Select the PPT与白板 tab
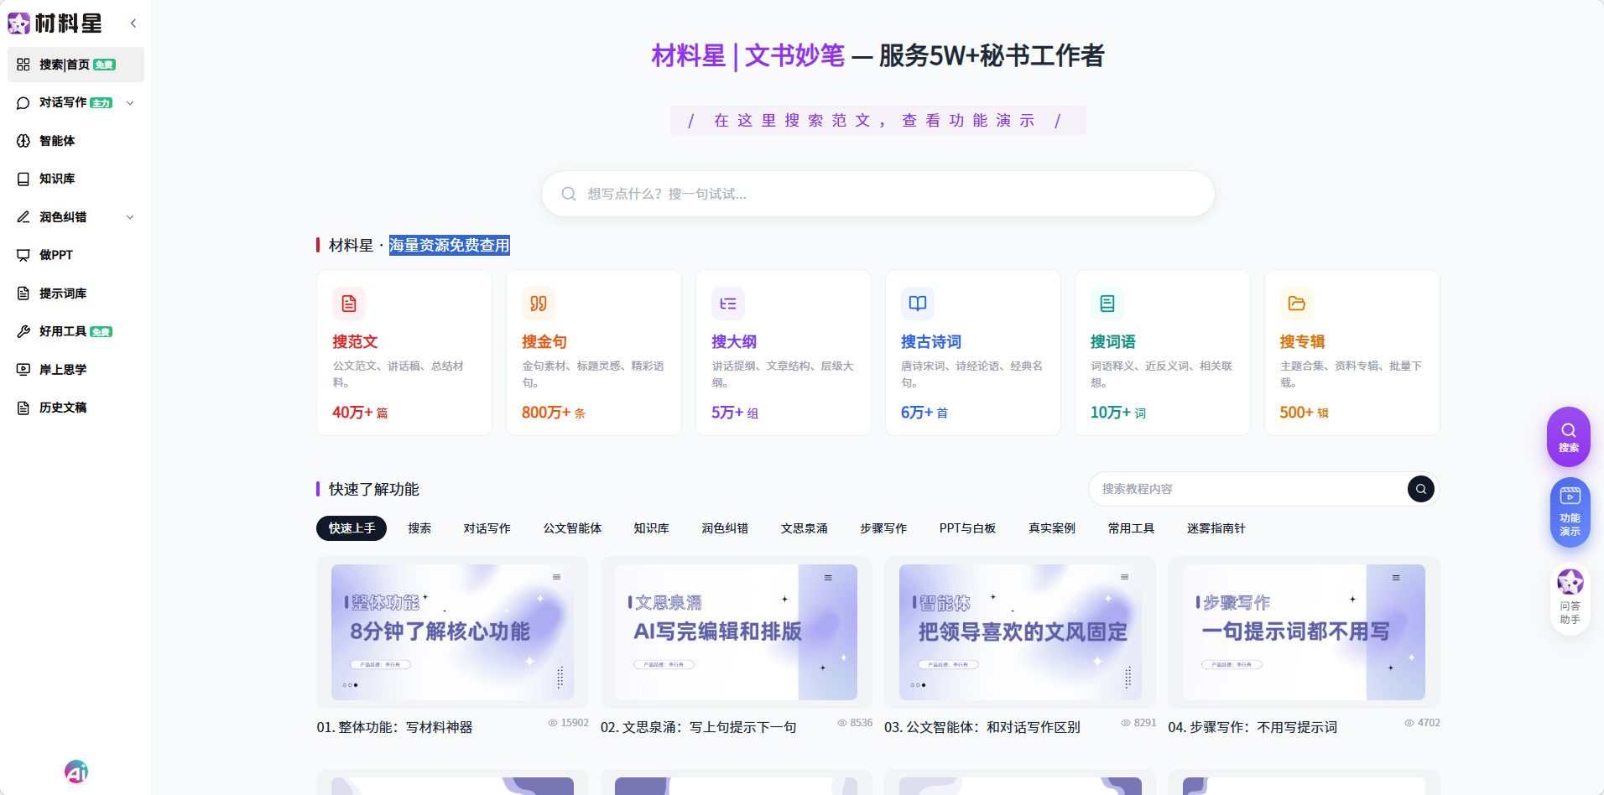Viewport: 1604px width, 795px height. (967, 528)
